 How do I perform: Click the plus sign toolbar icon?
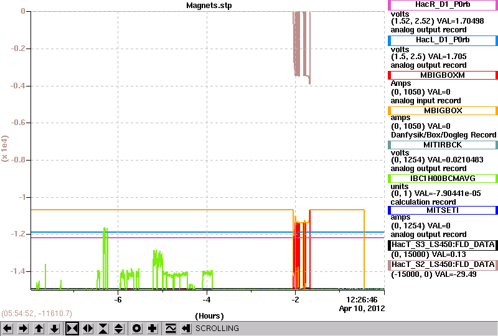pos(153,329)
